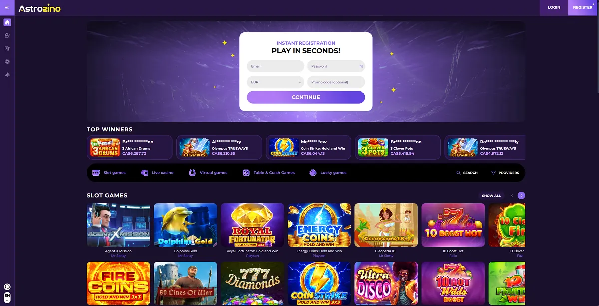Screen dimensions: 599x306
Task: Toggle password visibility eye icon
Action: (x=361, y=66)
